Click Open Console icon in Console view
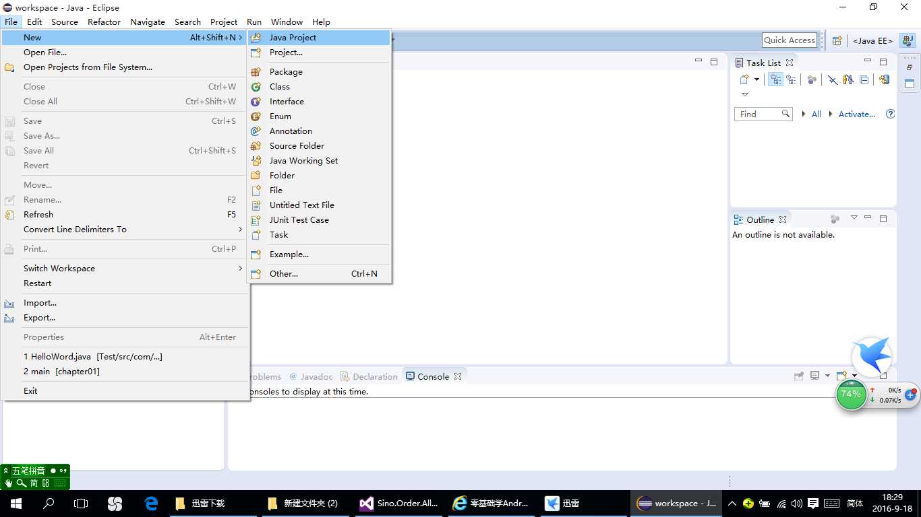This screenshot has height=517, width=921. 841,376
